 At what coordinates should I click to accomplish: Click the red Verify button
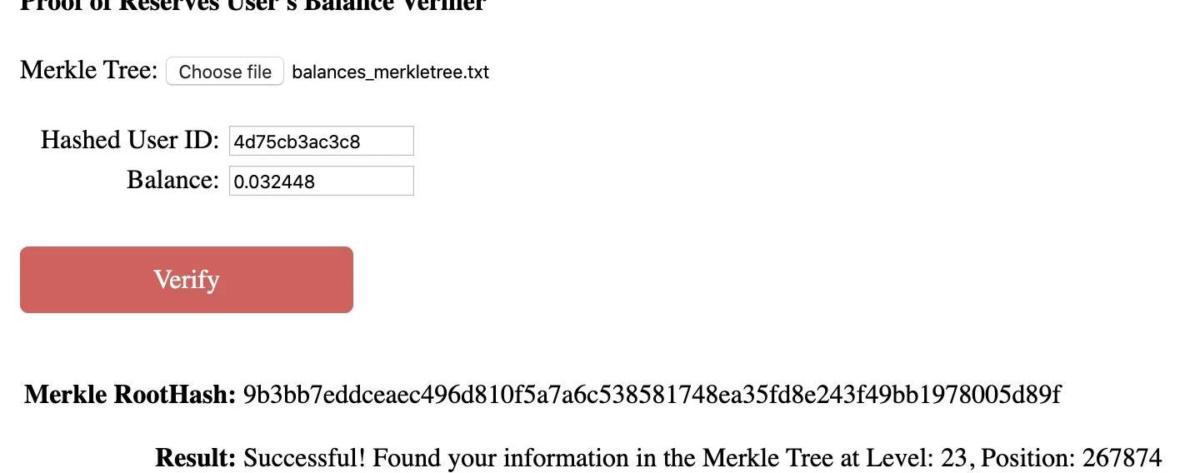(x=187, y=280)
